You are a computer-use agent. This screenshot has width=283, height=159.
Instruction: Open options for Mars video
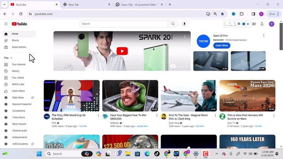point(274,115)
